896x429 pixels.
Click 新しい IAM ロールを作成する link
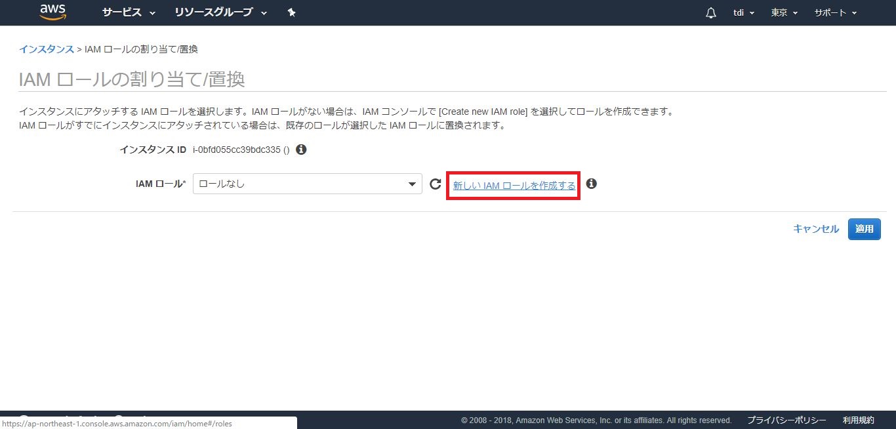514,186
